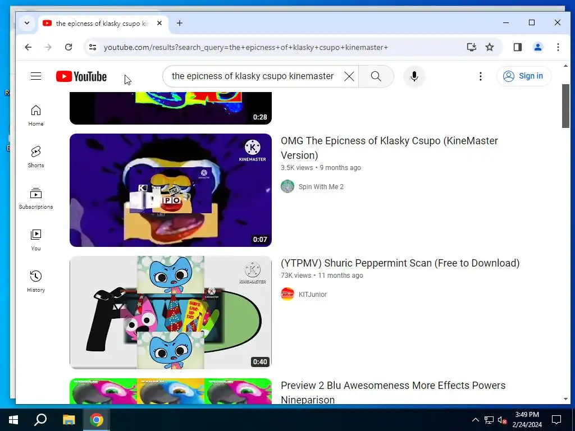Toggle Chrome side panel
Screen dimensions: 575x431
tap(517, 47)
